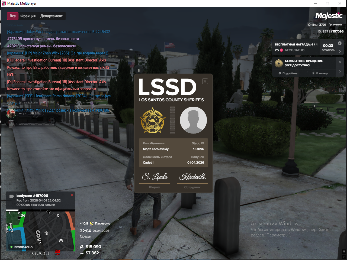Click the 22:04 game clock
The image size is (347, 260).
[x=85, y=231]
